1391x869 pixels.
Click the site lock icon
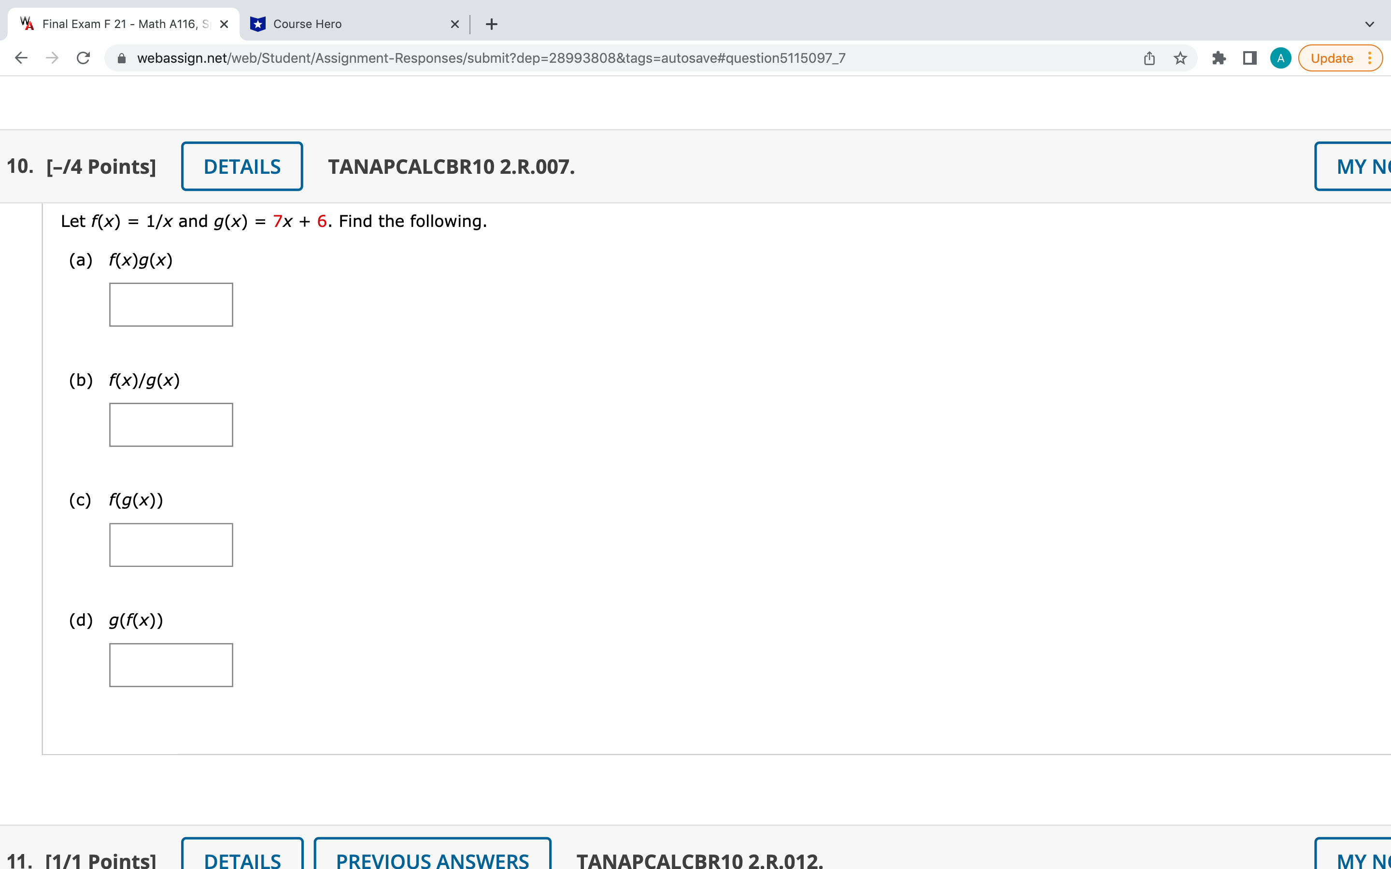[x=121, y=58]
